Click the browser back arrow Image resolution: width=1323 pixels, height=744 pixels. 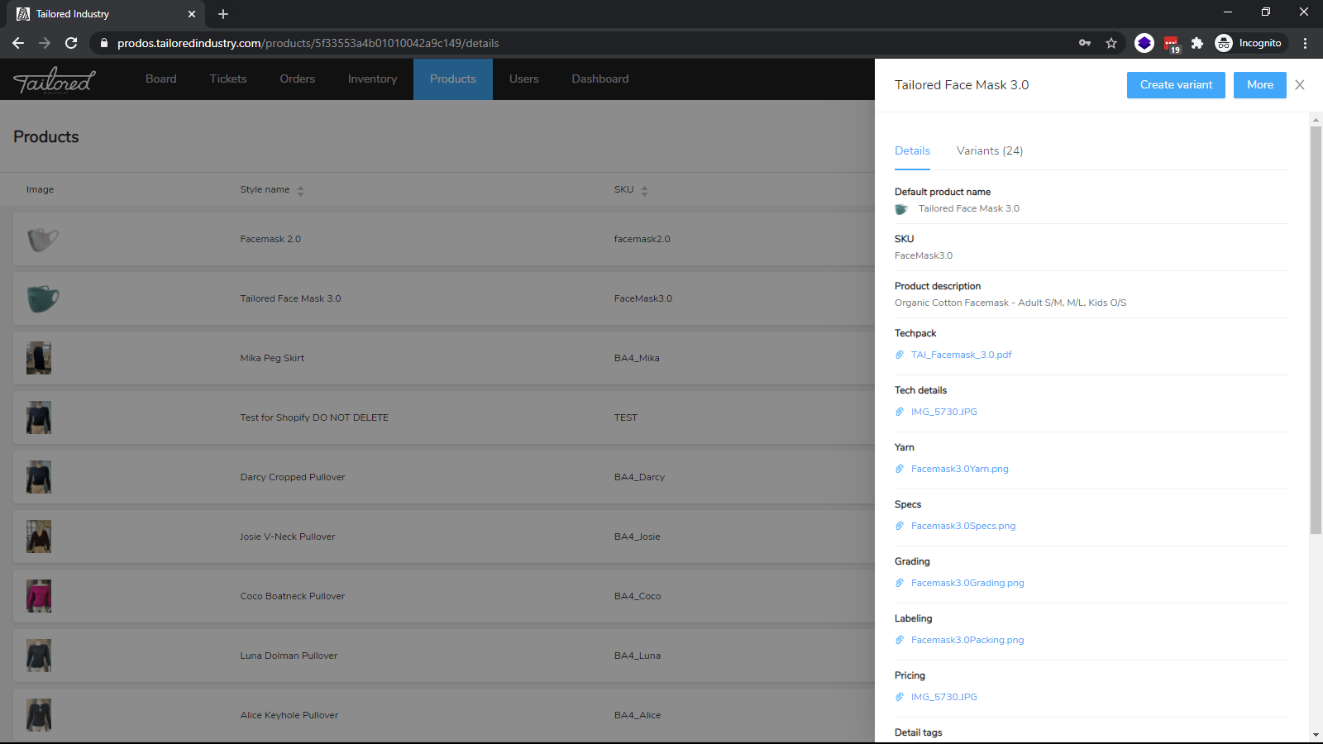click(18, 43)
